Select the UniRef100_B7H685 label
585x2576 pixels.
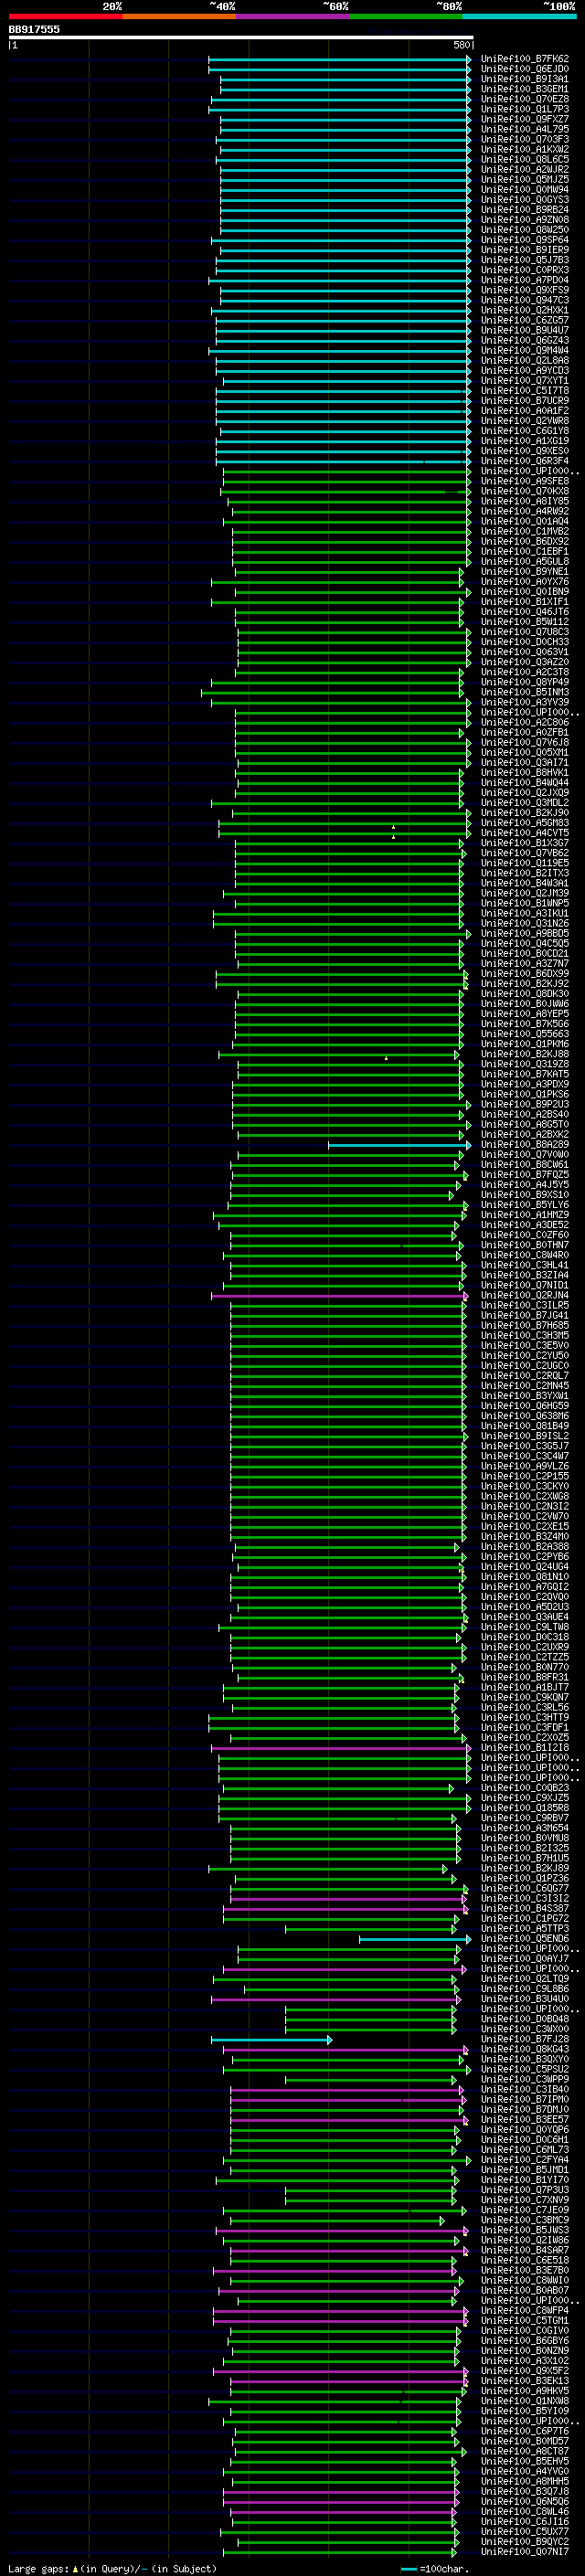[525, 1326]
